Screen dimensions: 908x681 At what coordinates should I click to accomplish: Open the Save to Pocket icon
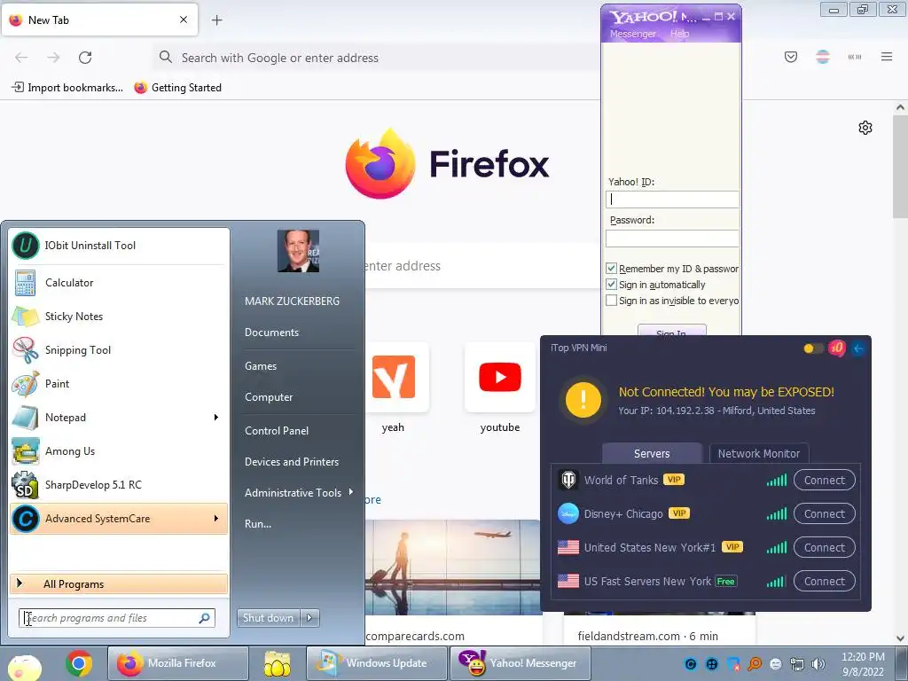pos(790,57)
